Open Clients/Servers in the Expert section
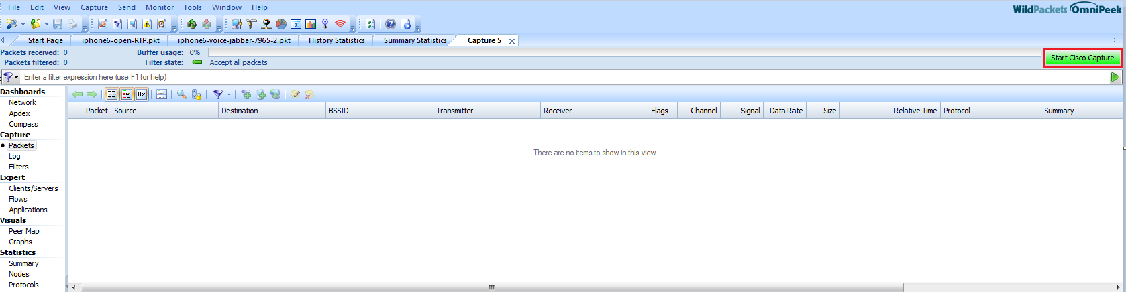Viewport: 1126px width, 292px height. pyautogui.click(x=33, y=188)
